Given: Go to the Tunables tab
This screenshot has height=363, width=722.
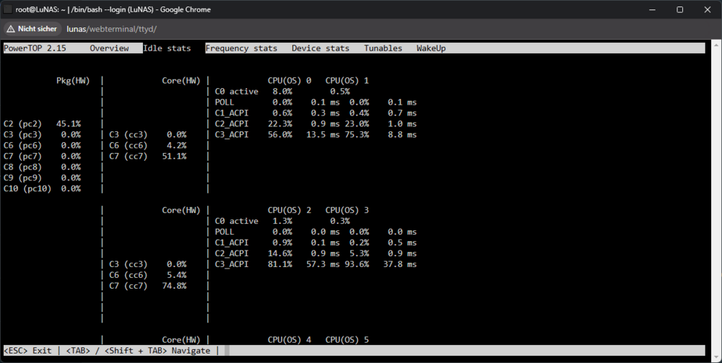Looking at the screenshot, I should click(383, 48).
